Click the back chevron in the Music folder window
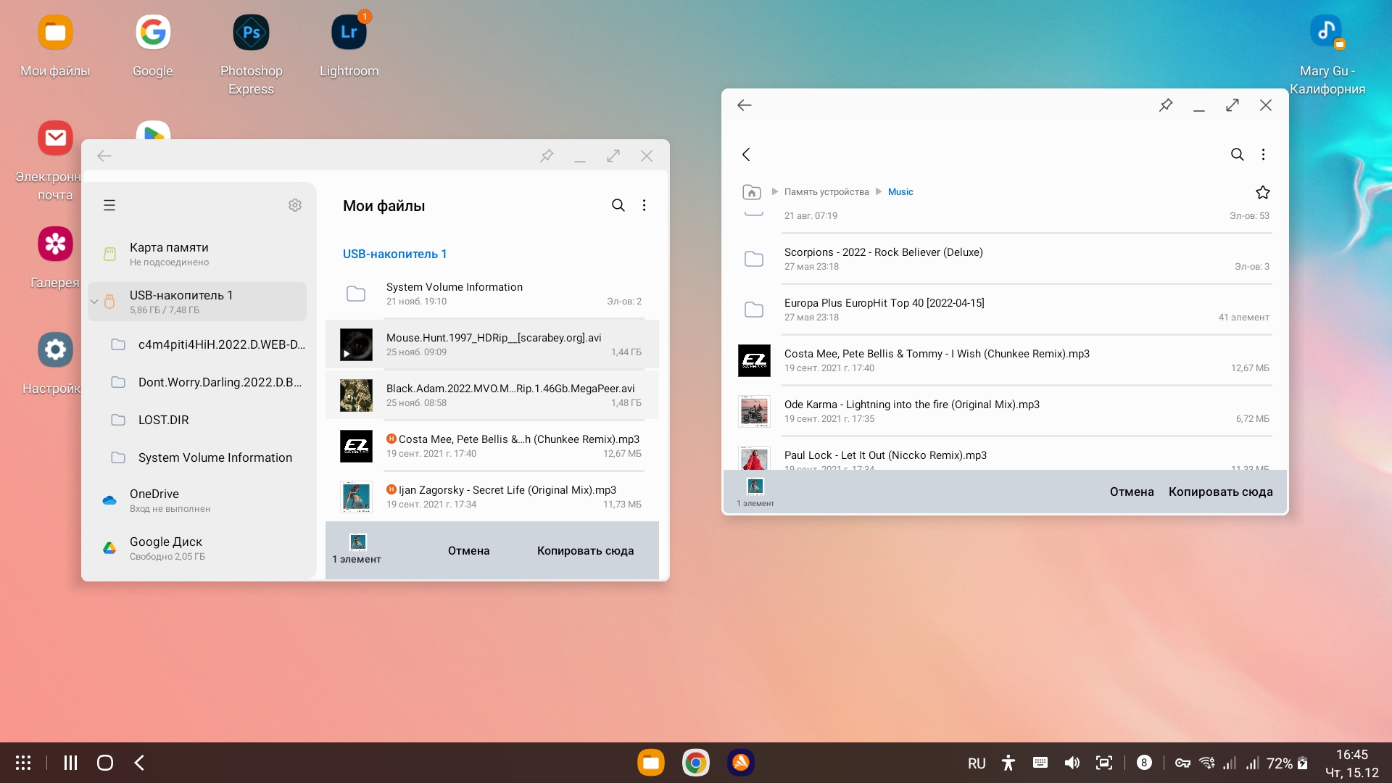 tap(746, 154)
